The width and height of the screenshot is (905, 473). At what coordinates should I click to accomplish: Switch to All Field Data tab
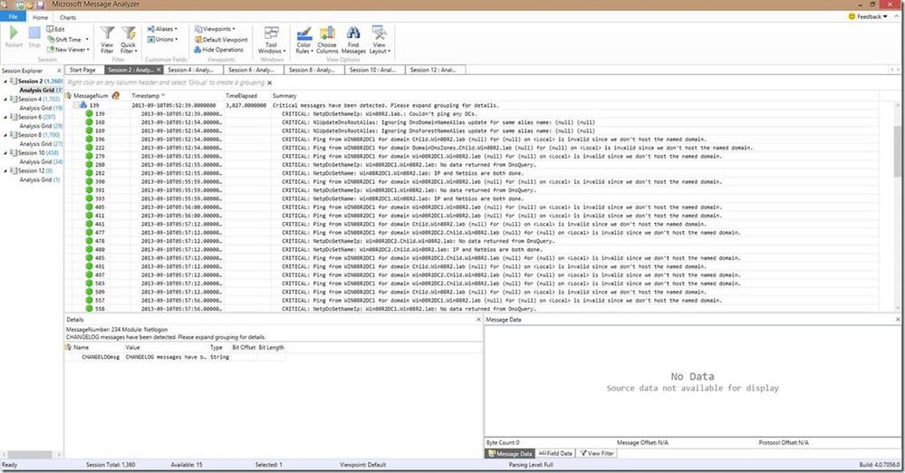pyautogui.click(x=555, y=453)
